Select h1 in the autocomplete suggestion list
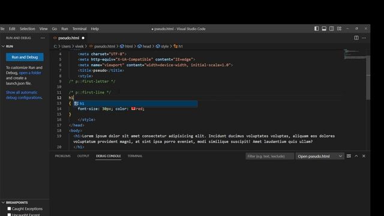 [x=135, y=104]
